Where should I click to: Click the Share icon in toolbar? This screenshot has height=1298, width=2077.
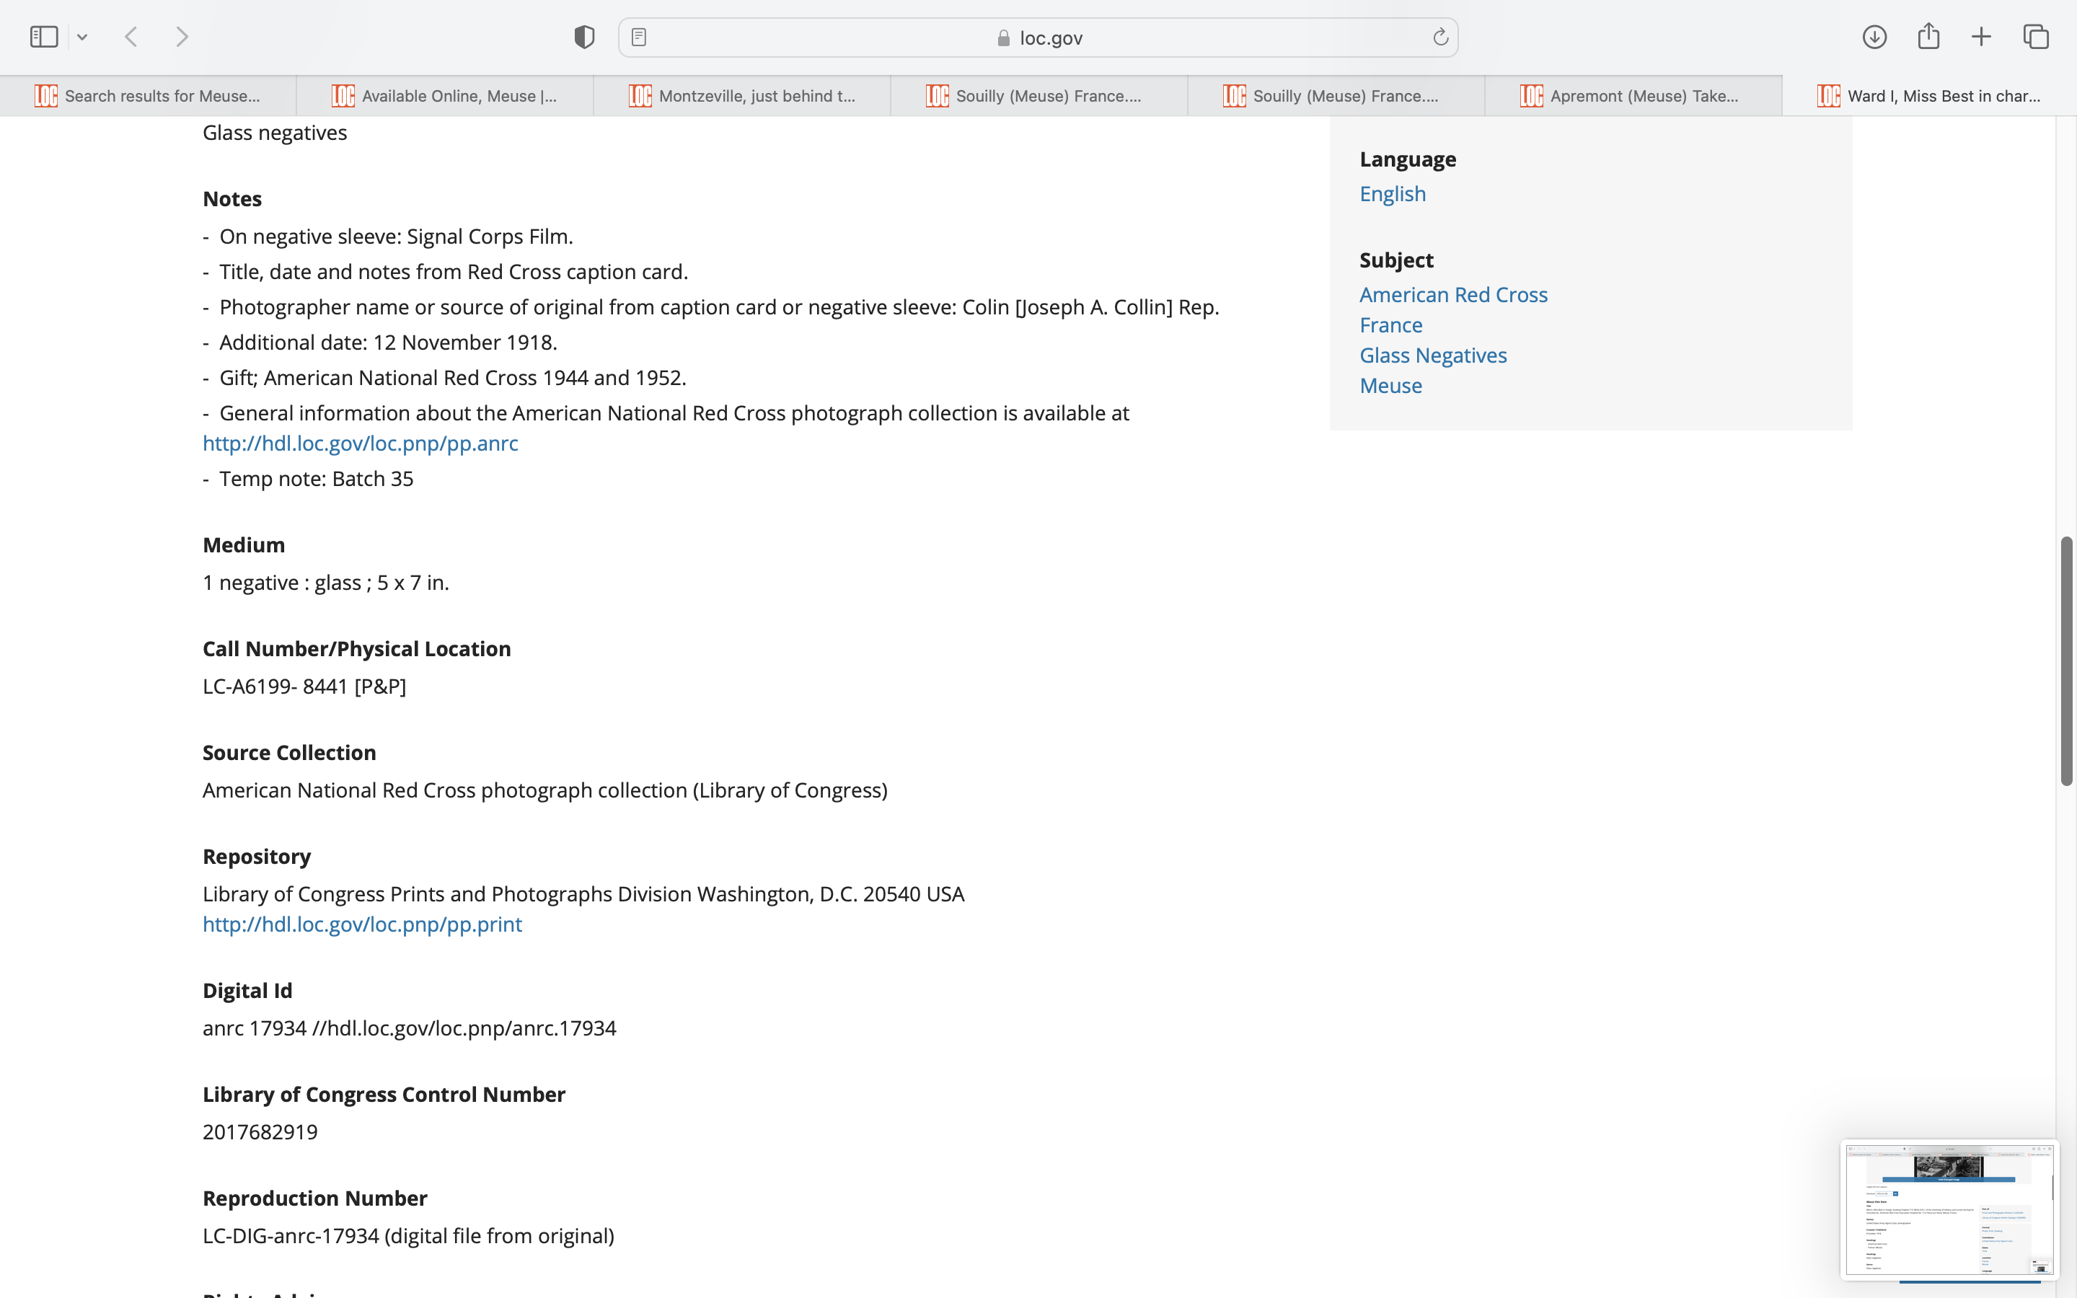1928,37
